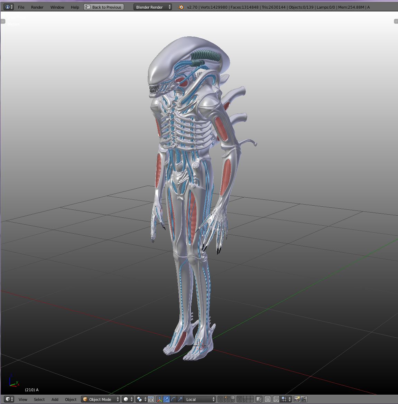Click the Verts:1429980 statistic text

(214, 7)
